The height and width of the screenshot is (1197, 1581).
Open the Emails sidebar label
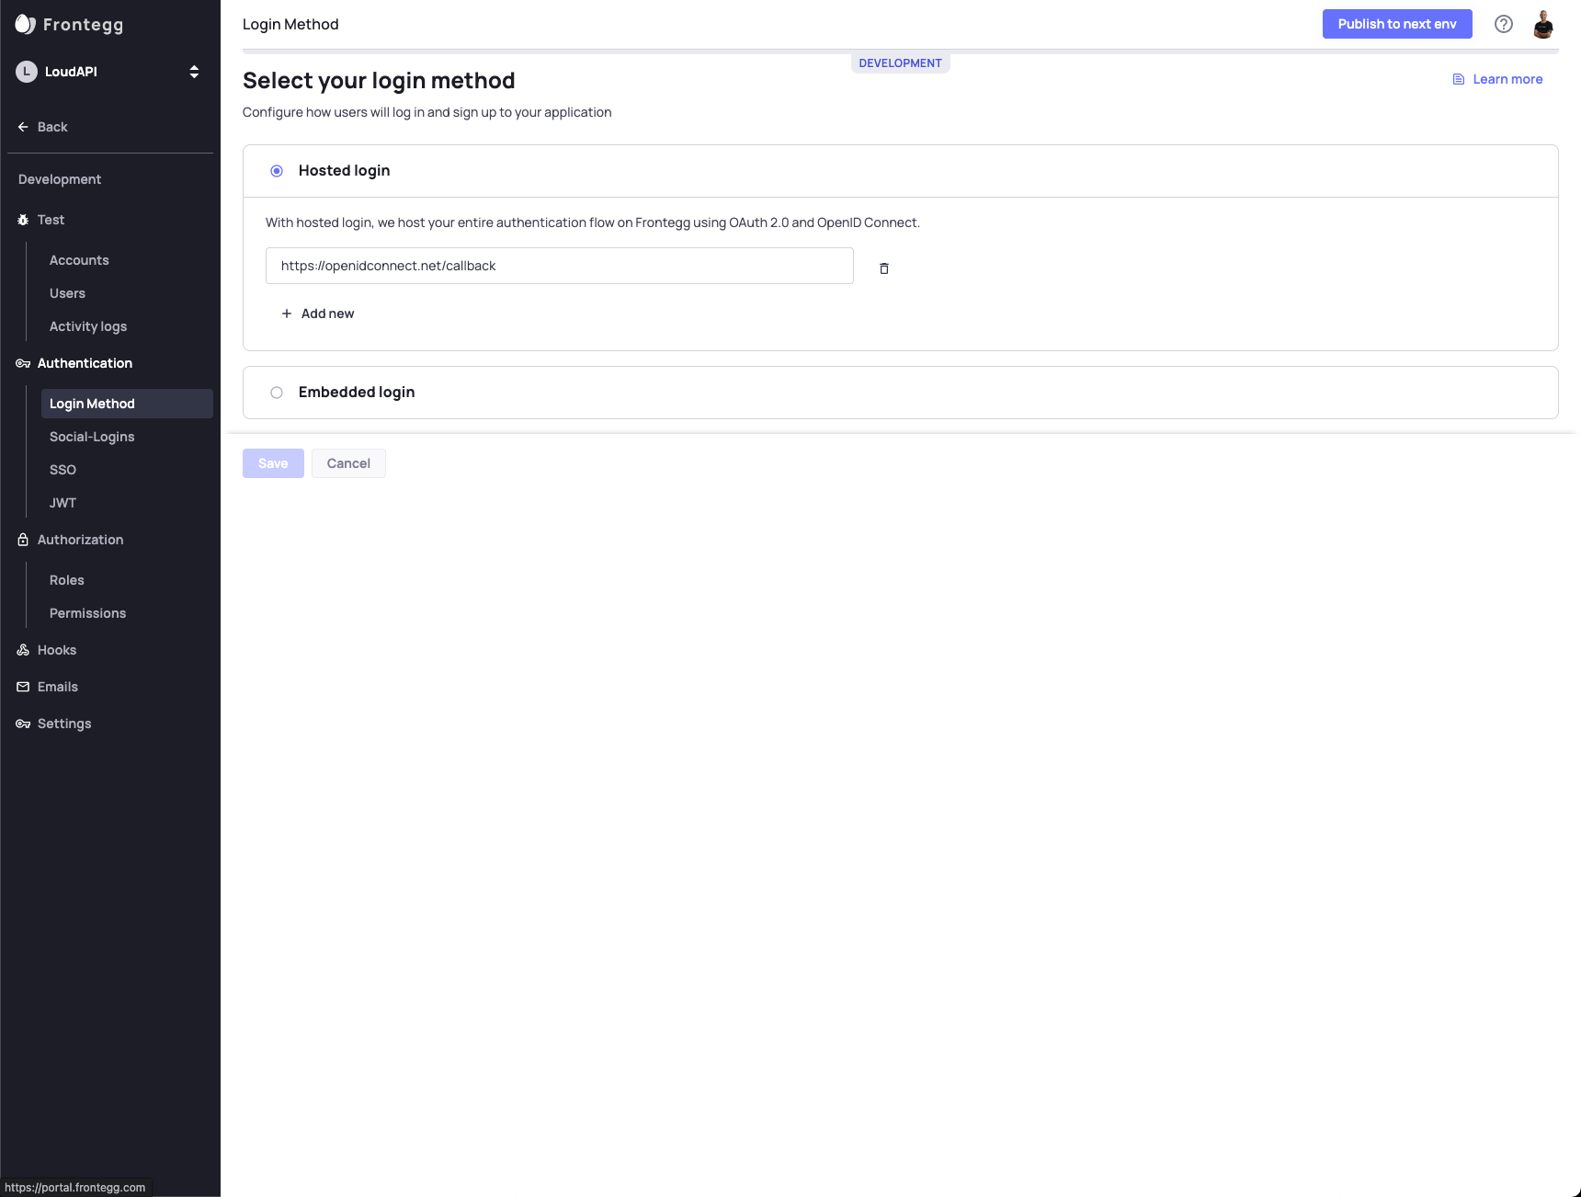(x=58, y=687)
